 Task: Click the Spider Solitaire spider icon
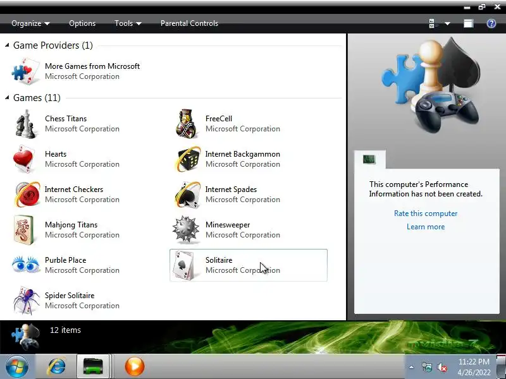pos(27,300)
